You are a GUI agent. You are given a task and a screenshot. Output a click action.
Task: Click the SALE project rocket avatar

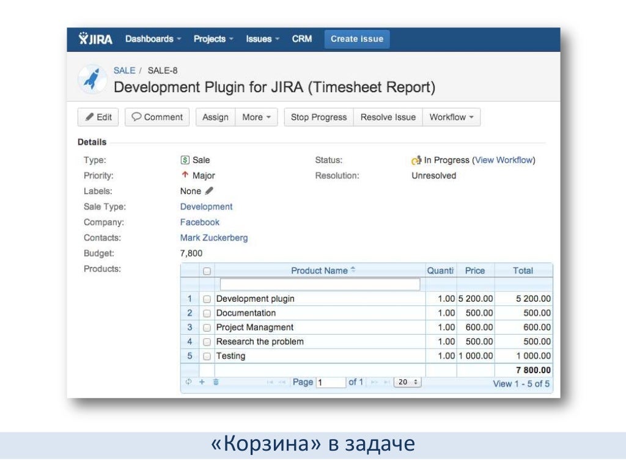pos(92,79)
